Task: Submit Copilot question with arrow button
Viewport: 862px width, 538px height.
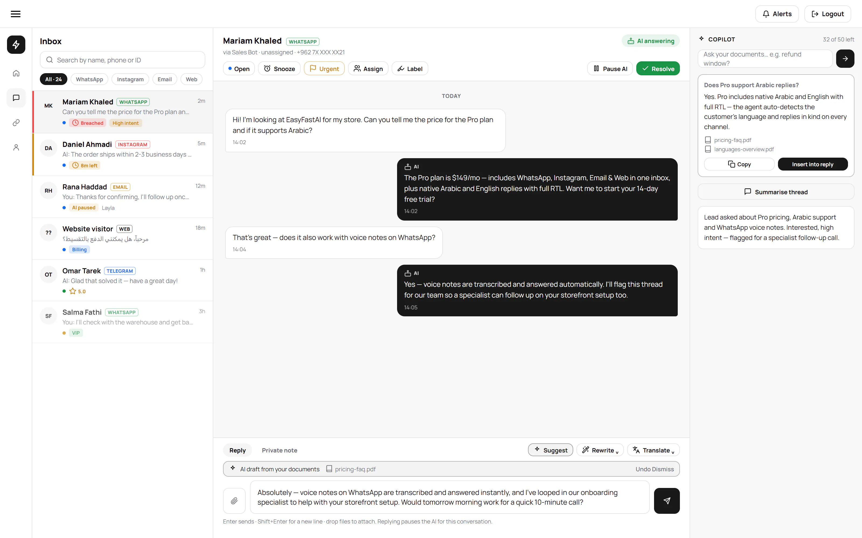Action: pyautogui.click(x=845, y=59)
